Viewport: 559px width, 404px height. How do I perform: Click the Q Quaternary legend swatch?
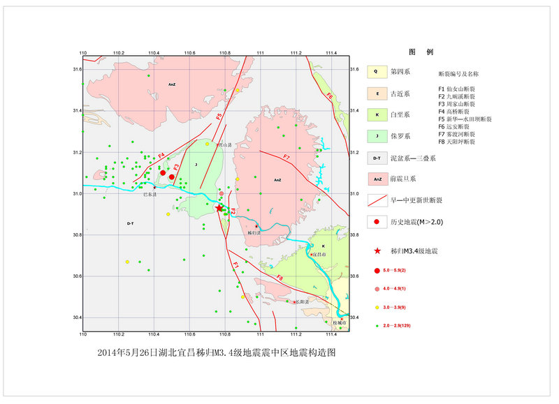377,71
